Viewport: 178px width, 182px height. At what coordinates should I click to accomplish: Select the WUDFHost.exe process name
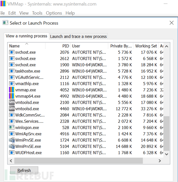pos(28,153)
